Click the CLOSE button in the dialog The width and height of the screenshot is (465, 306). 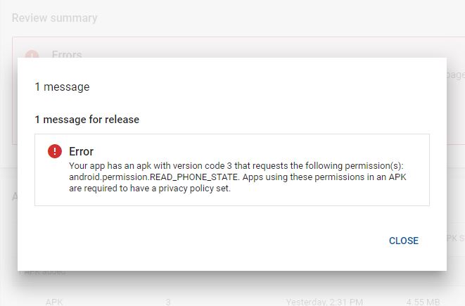tap(403, 241)
